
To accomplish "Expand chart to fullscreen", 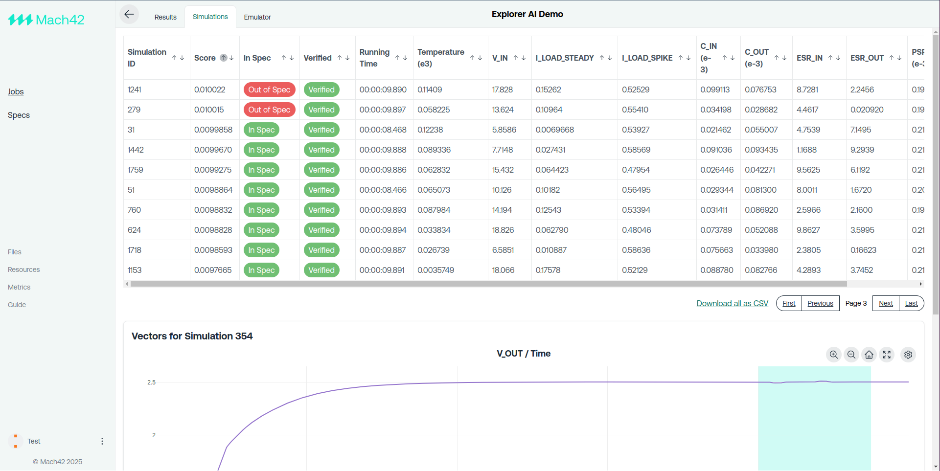I will [x=887, y=355].
